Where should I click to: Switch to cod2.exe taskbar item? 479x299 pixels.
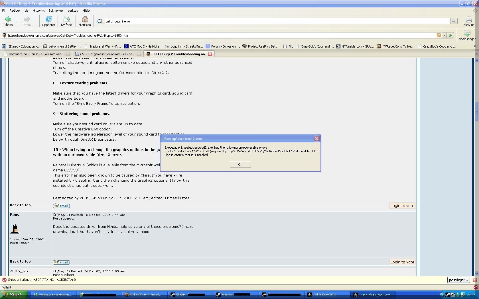(373, 295)
